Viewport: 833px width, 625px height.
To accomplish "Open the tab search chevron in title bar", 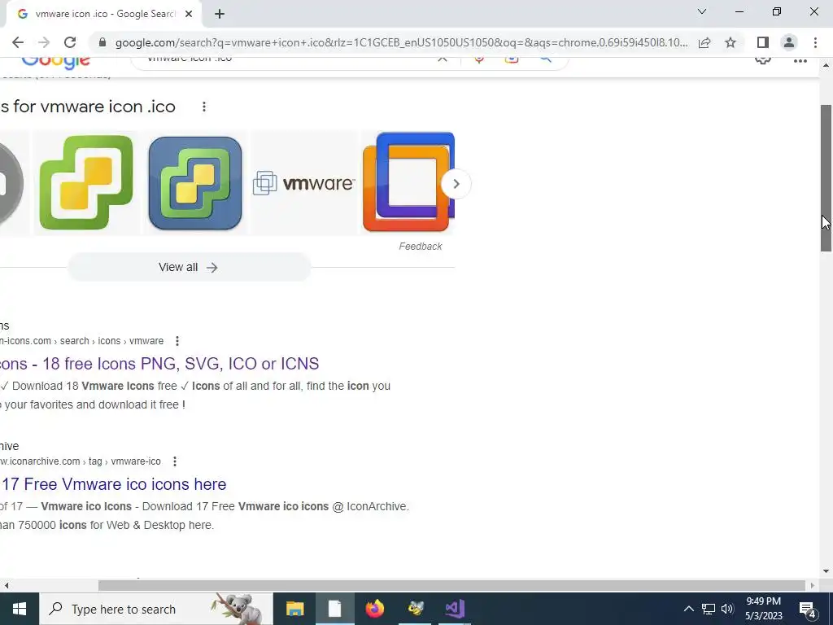I will tap(702, 11).
